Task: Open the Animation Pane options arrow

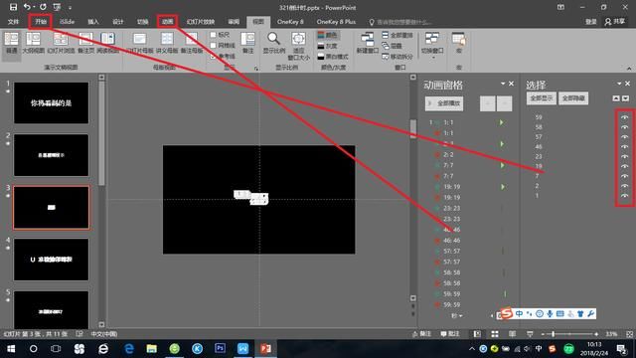Action: (x=503, y=84)
